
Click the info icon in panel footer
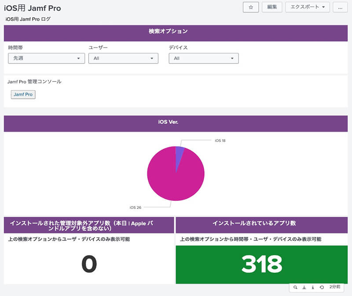pos(313,287)
